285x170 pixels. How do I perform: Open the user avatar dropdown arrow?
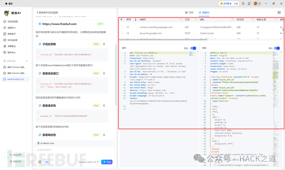pyautogui.click(x=259, y=4)
